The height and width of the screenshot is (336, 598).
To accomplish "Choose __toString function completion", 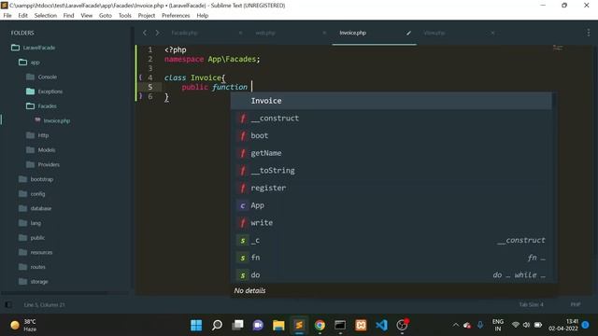I will click(391, 171).
